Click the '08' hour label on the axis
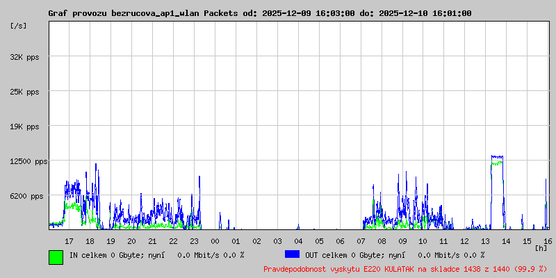 pyautogui.click(x=382, y=241)
